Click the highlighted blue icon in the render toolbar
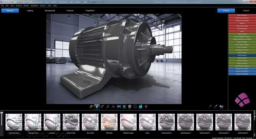Viewport: 256px width, 139px height. point(97,107)
